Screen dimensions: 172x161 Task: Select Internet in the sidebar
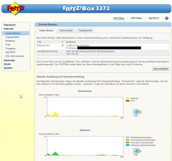(9, 29)
